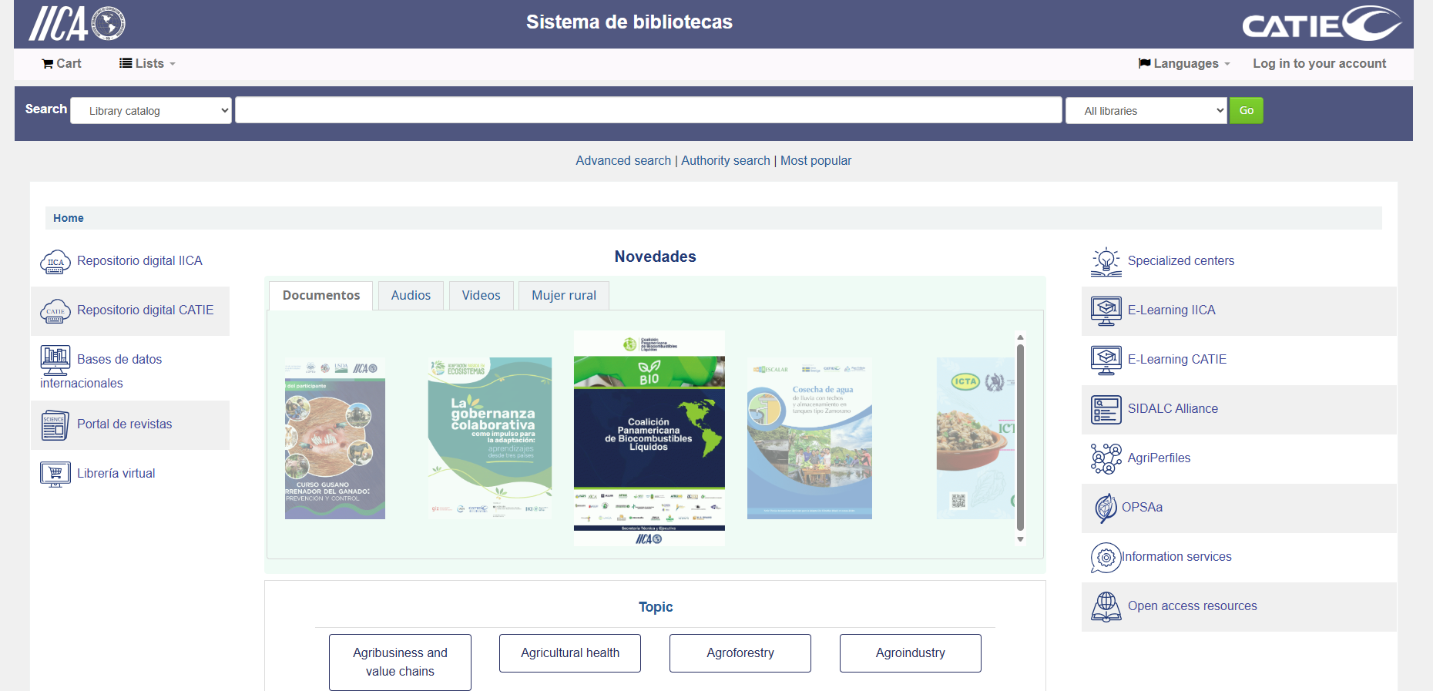
Task: Open the Cosecha de agua document cover
Action: [x=810, y=438]
